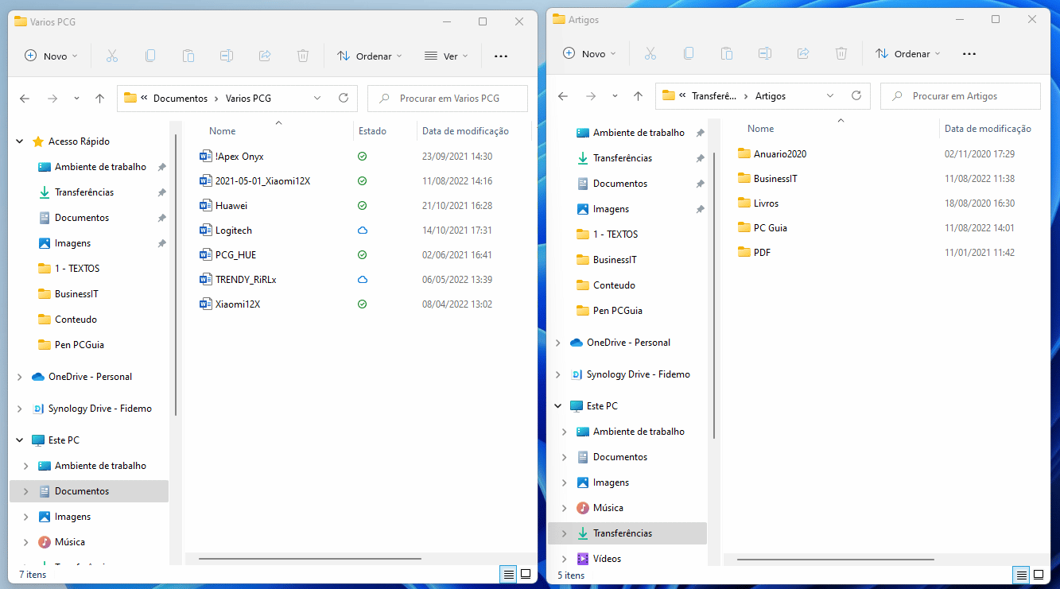Click Paste icon in Artigos toolbar
The width and height of the screenshot is (1060, 589).
(727, 53)
